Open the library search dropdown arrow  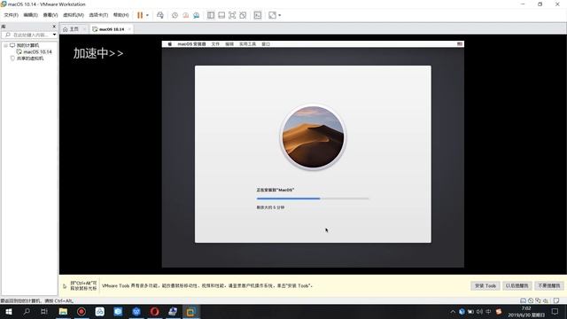click(x=55, y=35)
